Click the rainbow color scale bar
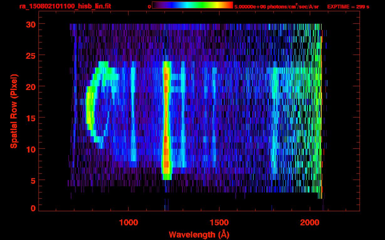Image resolution: width=385 pixels, height=240 pixels. click(x=192, y=5)
